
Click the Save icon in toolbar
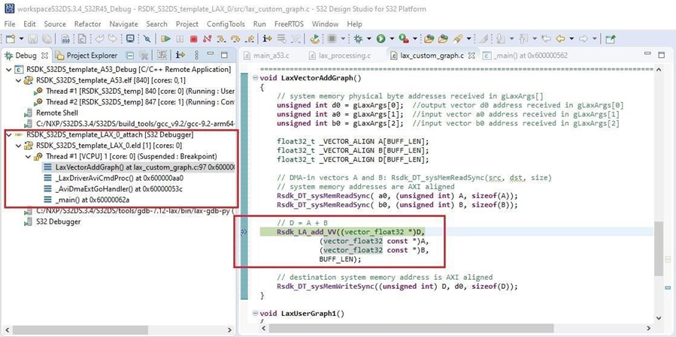coord(33,39)
